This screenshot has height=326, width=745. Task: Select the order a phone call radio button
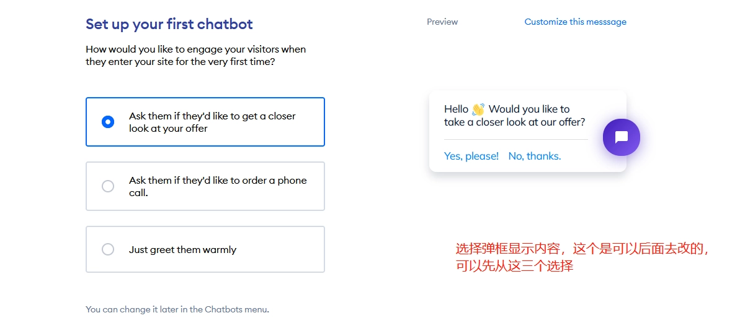click(x=108, y=186)
